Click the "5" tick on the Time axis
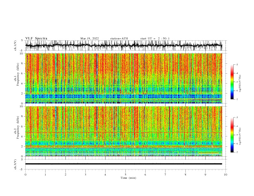Image resolution: width=254 pixels, height=196 pixels. (125, 175)
